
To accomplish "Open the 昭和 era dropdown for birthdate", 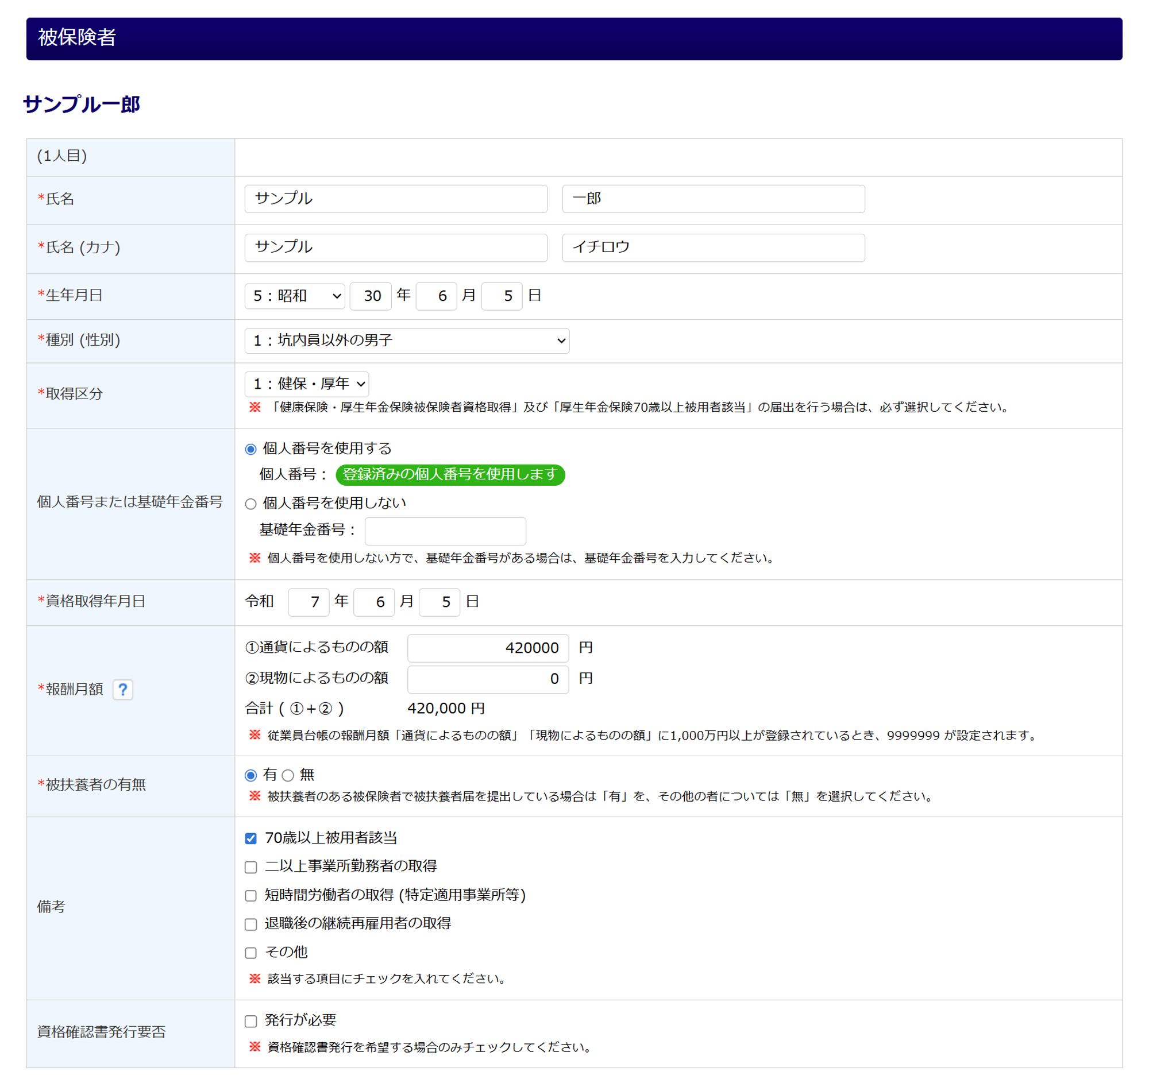I will (295, 296).
